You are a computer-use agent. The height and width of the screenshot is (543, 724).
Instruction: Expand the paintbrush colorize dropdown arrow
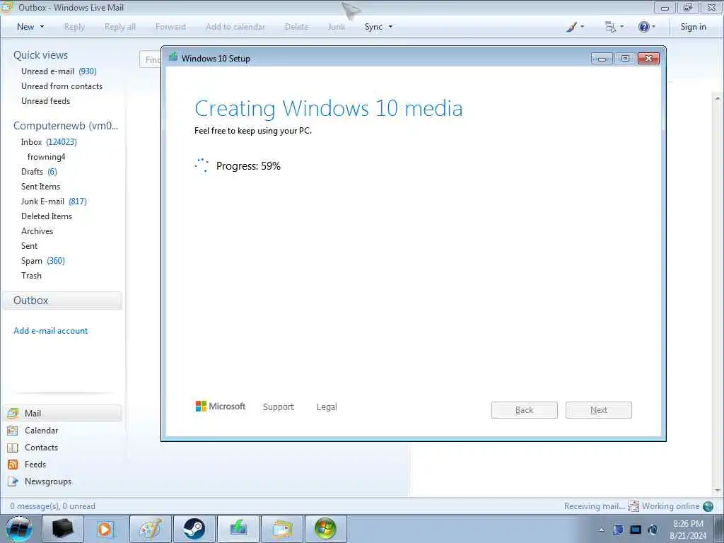tap(583, 27)
